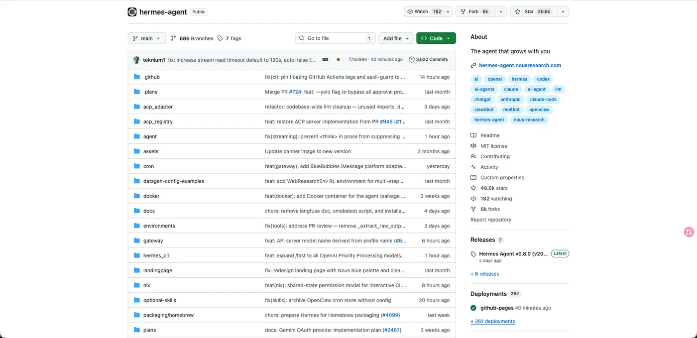Expand the Add file menu
The image size is (697, 338).
[395, 38]
